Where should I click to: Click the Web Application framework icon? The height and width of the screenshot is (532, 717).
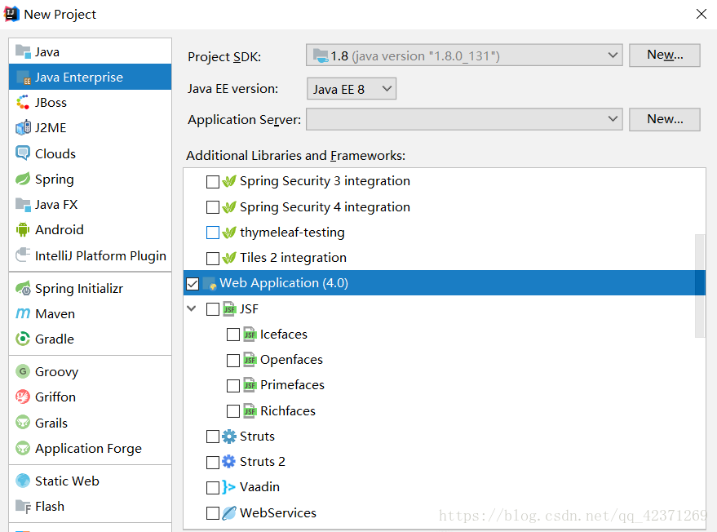pos(210,283)
